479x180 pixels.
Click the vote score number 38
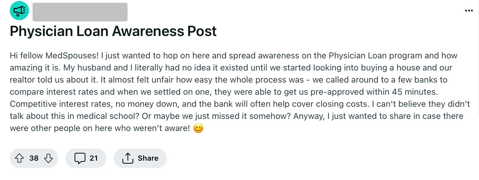[x=34, y=158]
